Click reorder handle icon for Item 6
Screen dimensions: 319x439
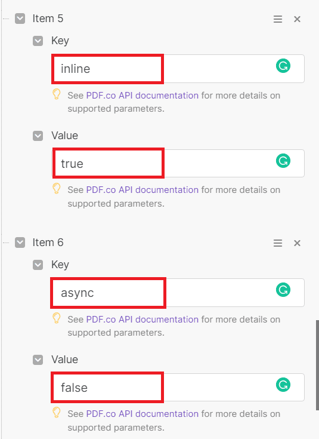point(278,243)
